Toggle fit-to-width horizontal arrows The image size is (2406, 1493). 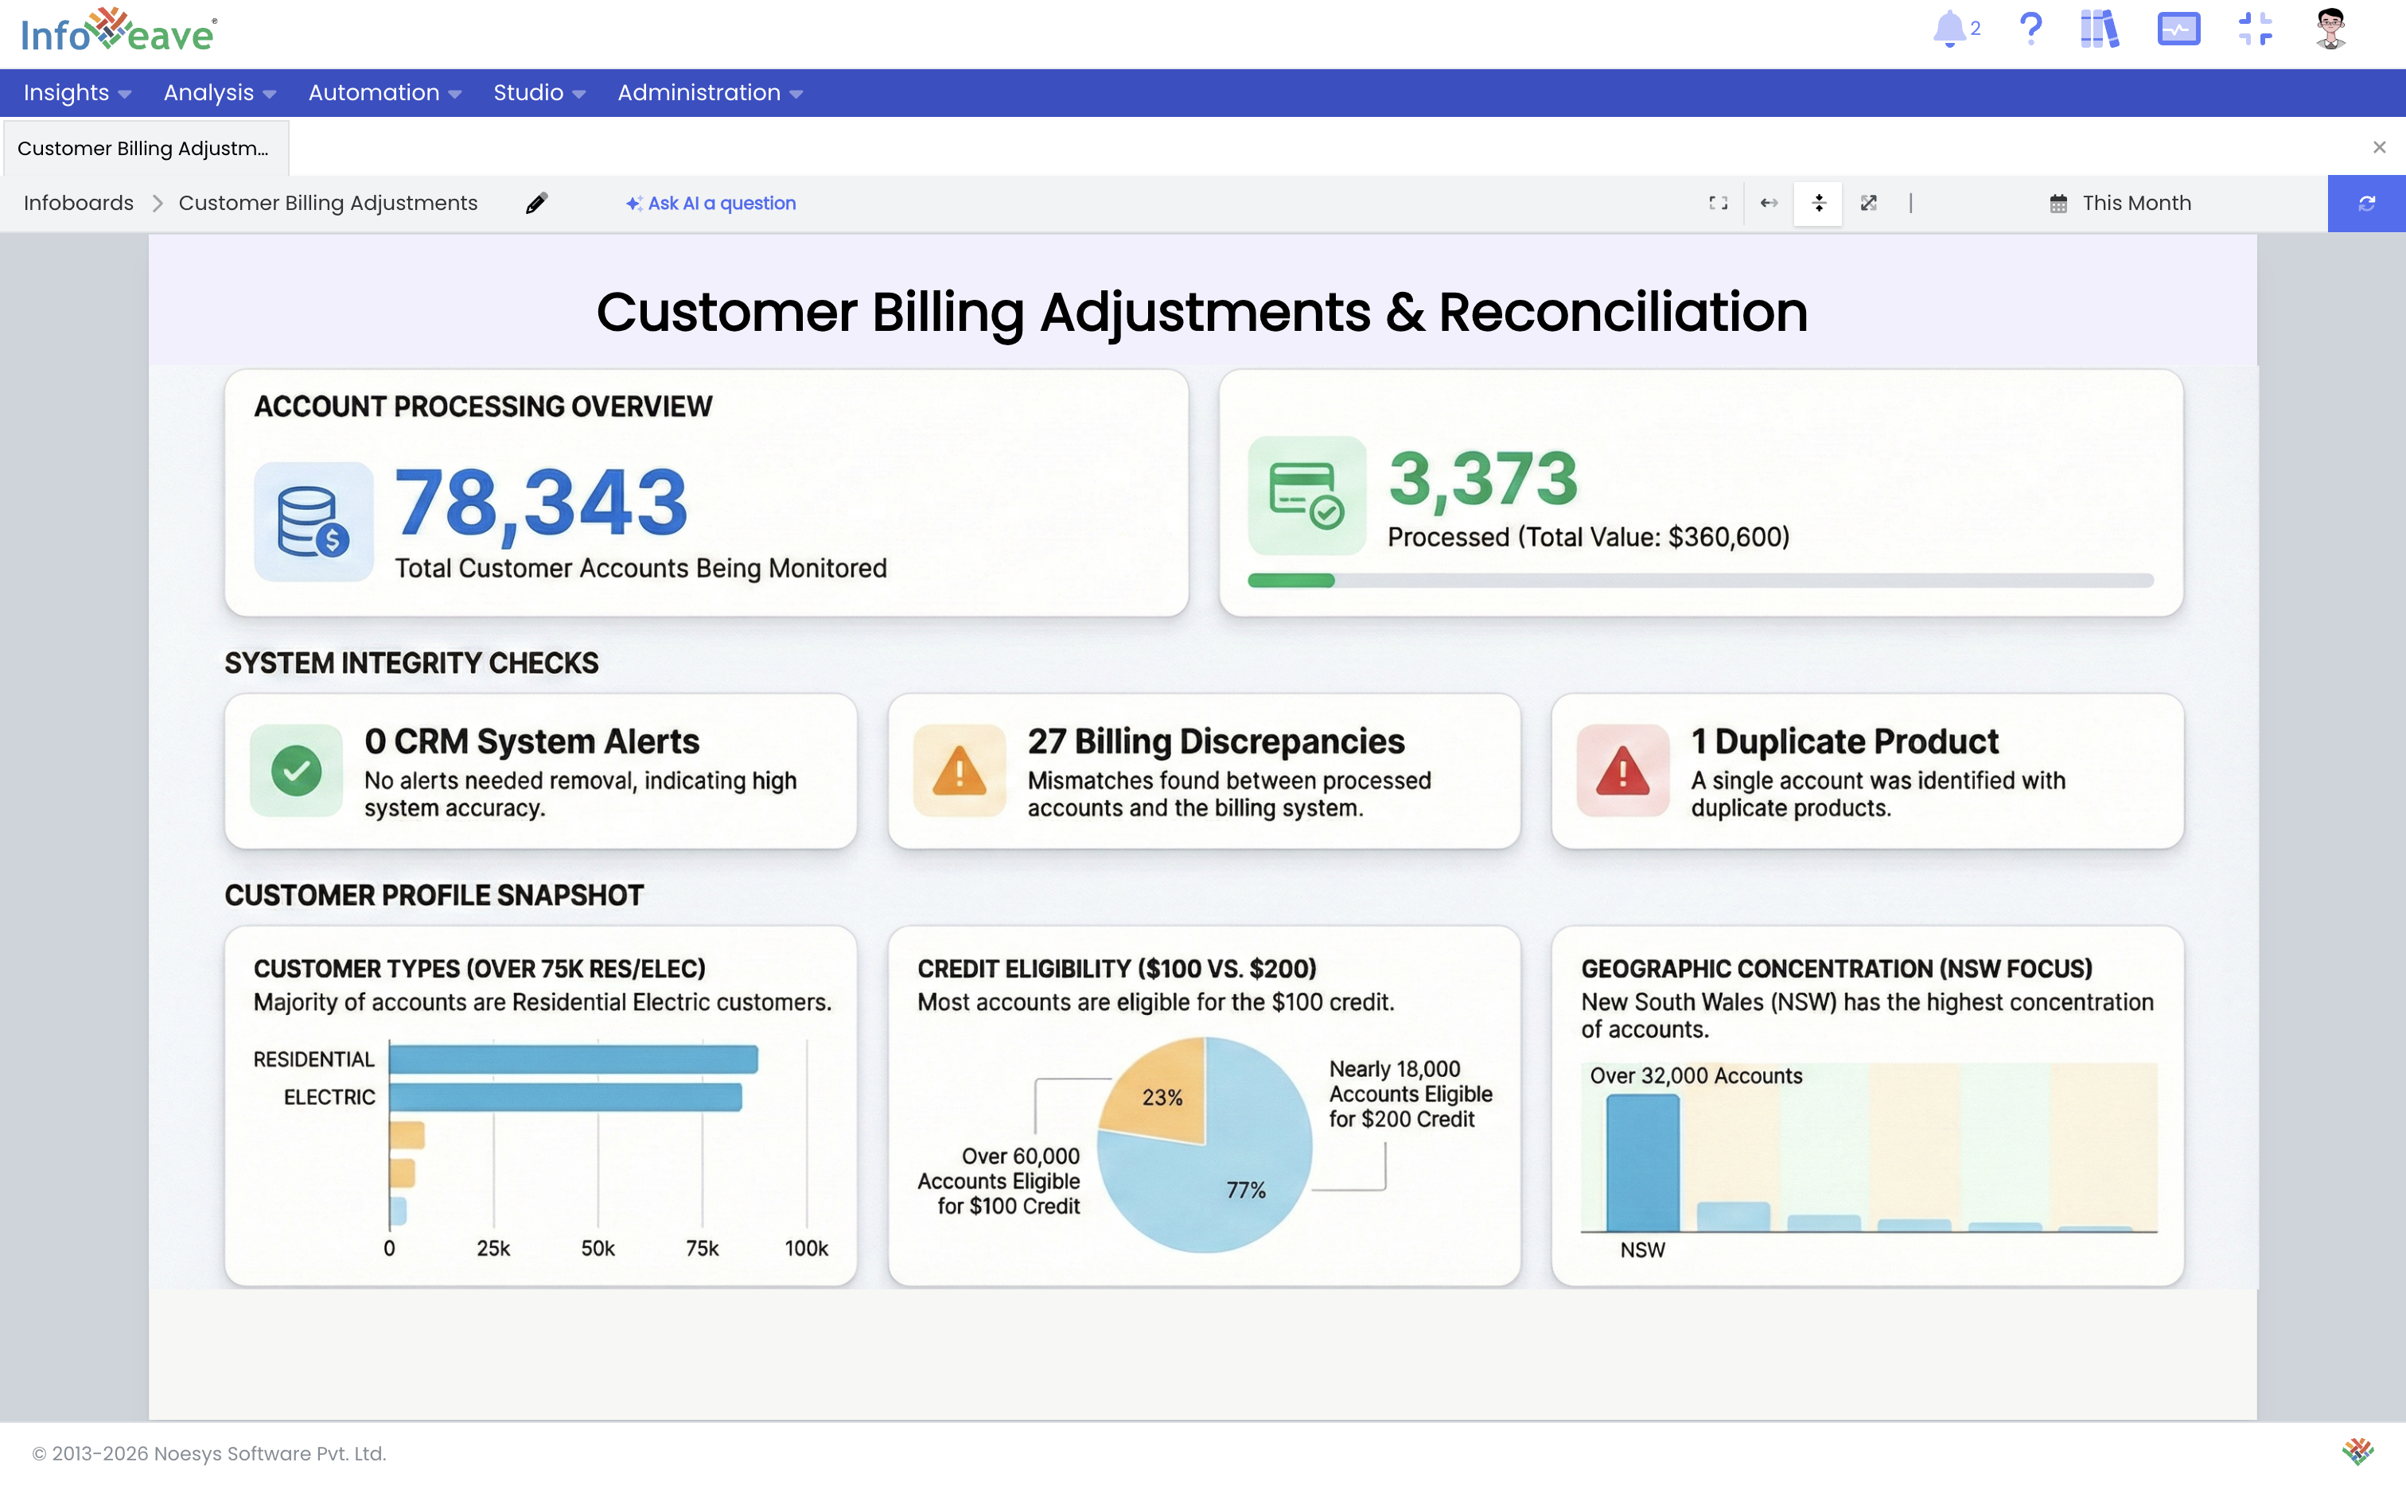coord(1768,204)
